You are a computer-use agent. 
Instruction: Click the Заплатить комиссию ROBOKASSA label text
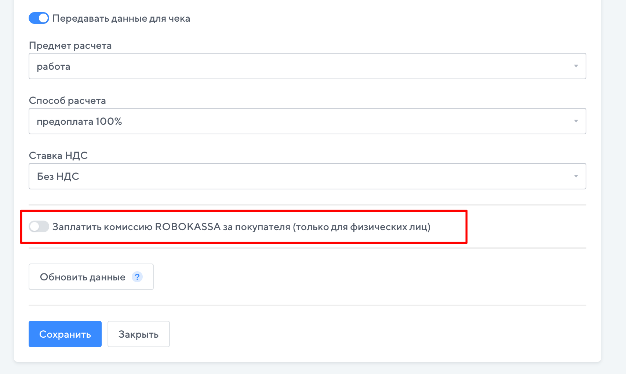241,227
